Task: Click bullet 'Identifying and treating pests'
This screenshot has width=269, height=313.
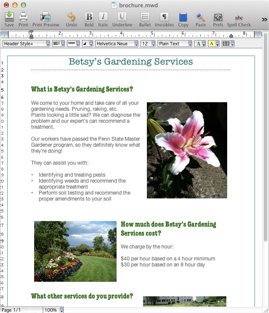Action: 72,174
